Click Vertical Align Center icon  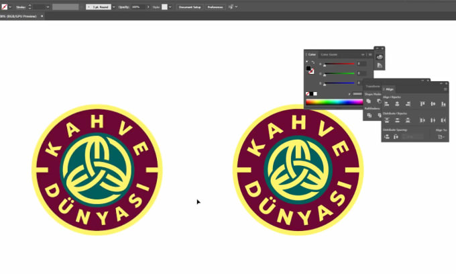coord(433,104)
